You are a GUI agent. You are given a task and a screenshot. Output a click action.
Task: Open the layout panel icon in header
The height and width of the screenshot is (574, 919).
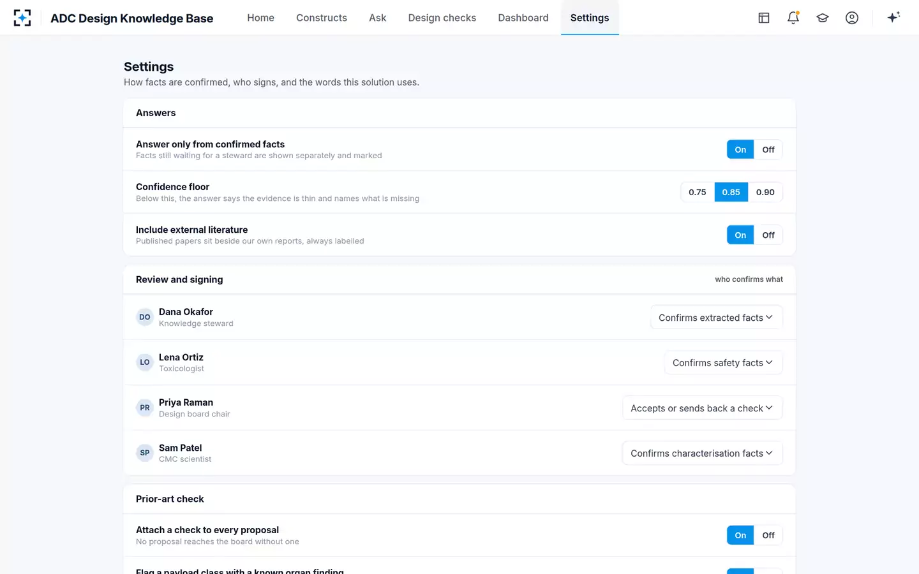coord(764,18)
